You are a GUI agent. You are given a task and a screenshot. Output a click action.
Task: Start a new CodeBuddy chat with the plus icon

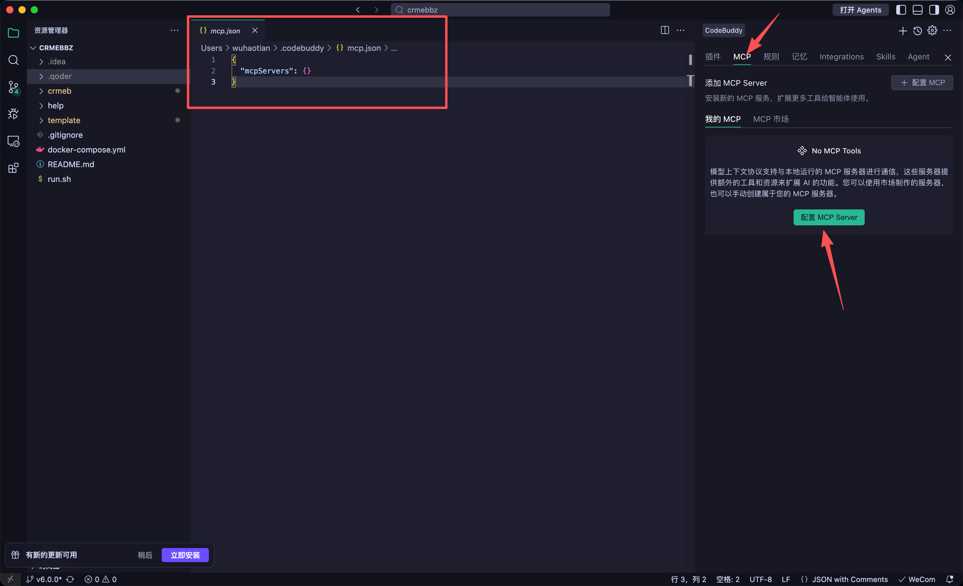point(902,31)
